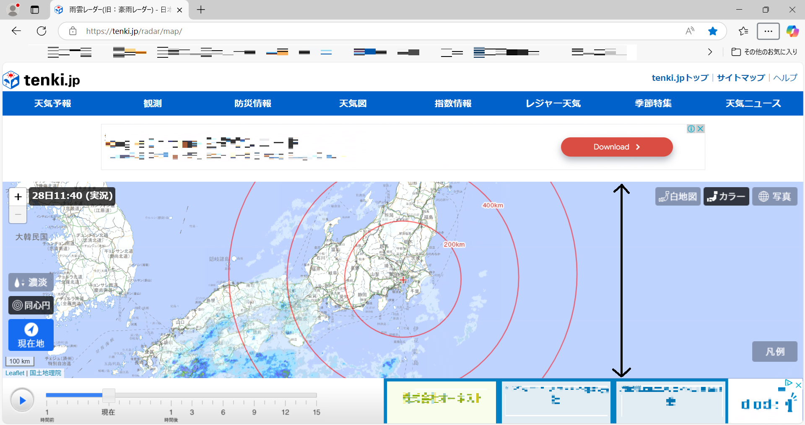Open the 天気ニュース menu
Image resolution: width=805 pixels, height=425 pixels.
click(x=753, y=103)
